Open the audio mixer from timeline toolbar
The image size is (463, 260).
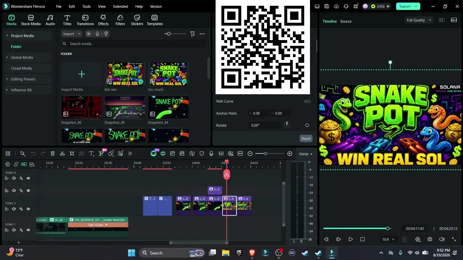click(221, 153)
